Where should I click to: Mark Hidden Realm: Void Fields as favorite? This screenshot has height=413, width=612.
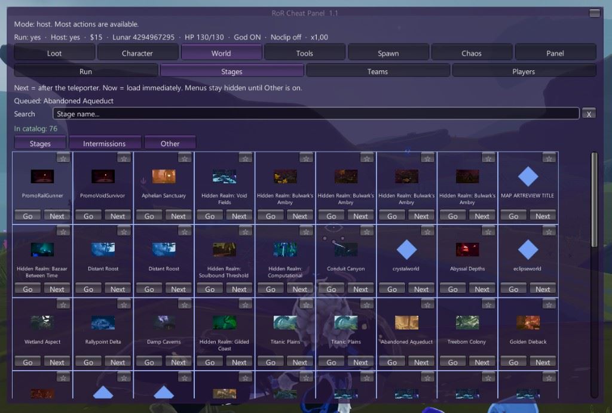coord(245,158)
